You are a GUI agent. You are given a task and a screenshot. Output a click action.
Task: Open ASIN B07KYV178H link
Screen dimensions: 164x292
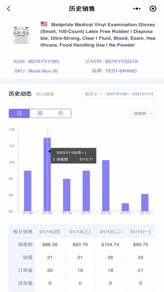(44, 61)
